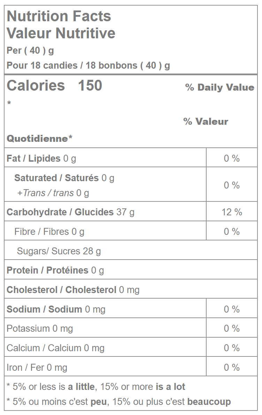Screen dimensions: 262x415
Task: Select the Sodium / Sodium 0 mg row
Action: (x=56, y=309)
